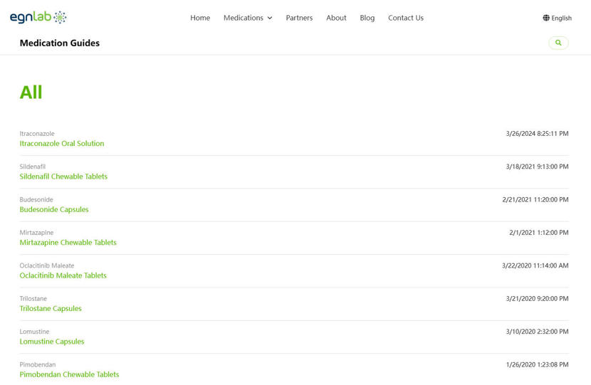This screenshot has height=385, width=591.
Task: Go to the Home page
Action: 200,18
